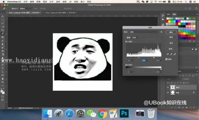Open the Photoshop CC application menu
The width and height of the screenshot is (199, 120).
click(x=14, y=2)
